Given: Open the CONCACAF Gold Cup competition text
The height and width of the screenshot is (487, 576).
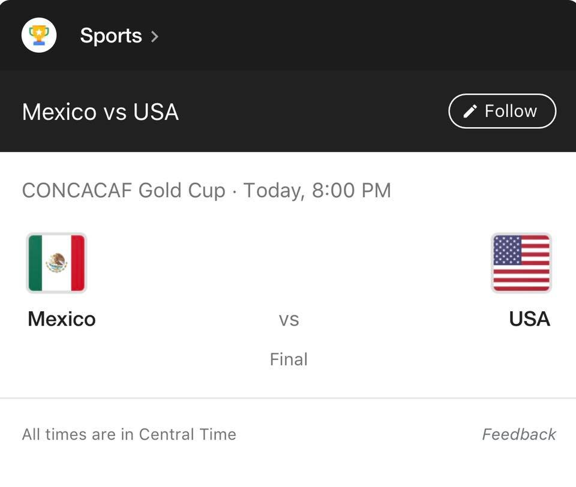Looking at the screenshot, I should tap(124, 191).
